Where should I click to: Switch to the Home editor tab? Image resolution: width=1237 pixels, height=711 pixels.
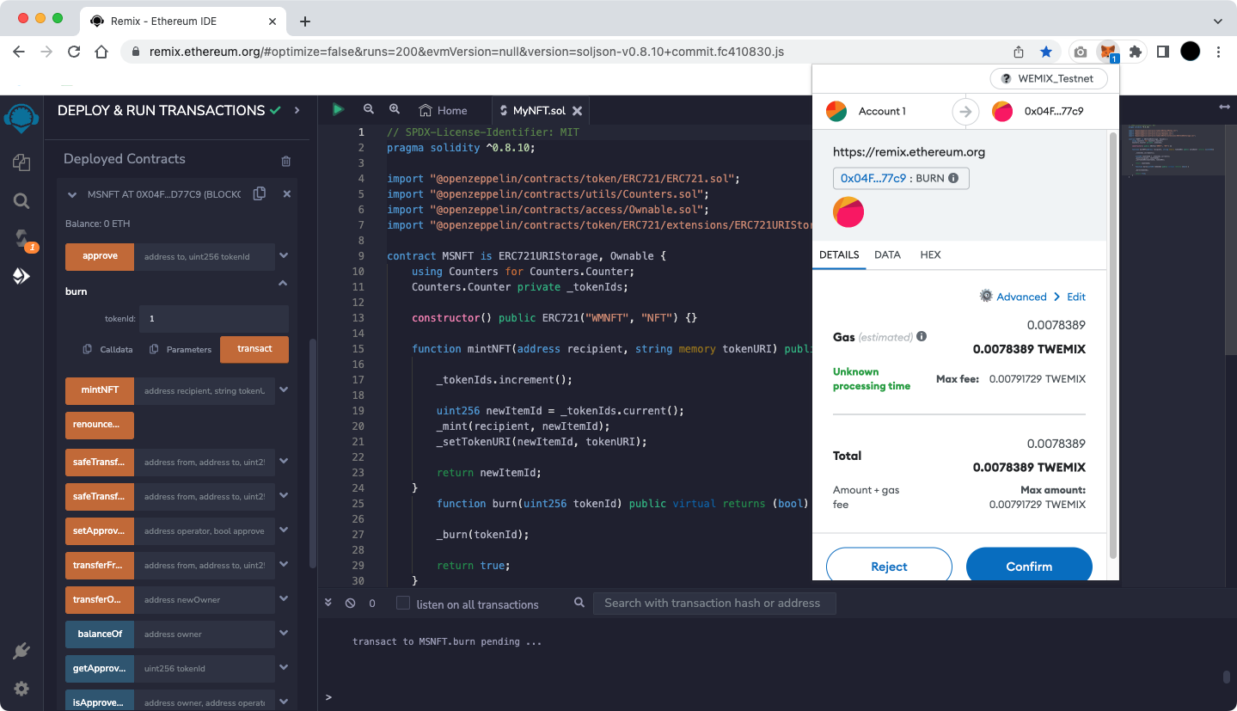pos(444,110)
